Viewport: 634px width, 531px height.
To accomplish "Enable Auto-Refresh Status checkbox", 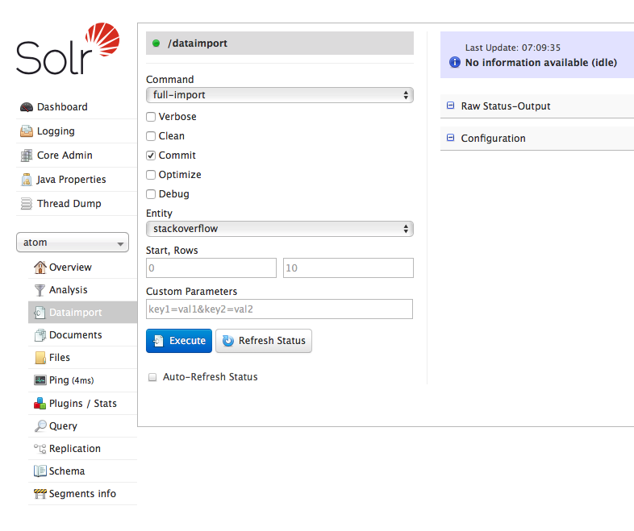I will coord(152,377).
